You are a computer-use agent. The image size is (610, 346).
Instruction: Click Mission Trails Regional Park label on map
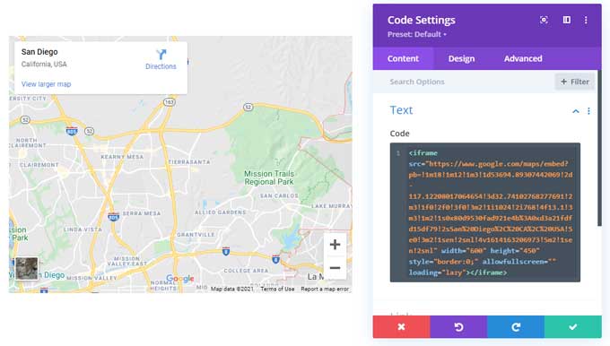click(269, 177)
